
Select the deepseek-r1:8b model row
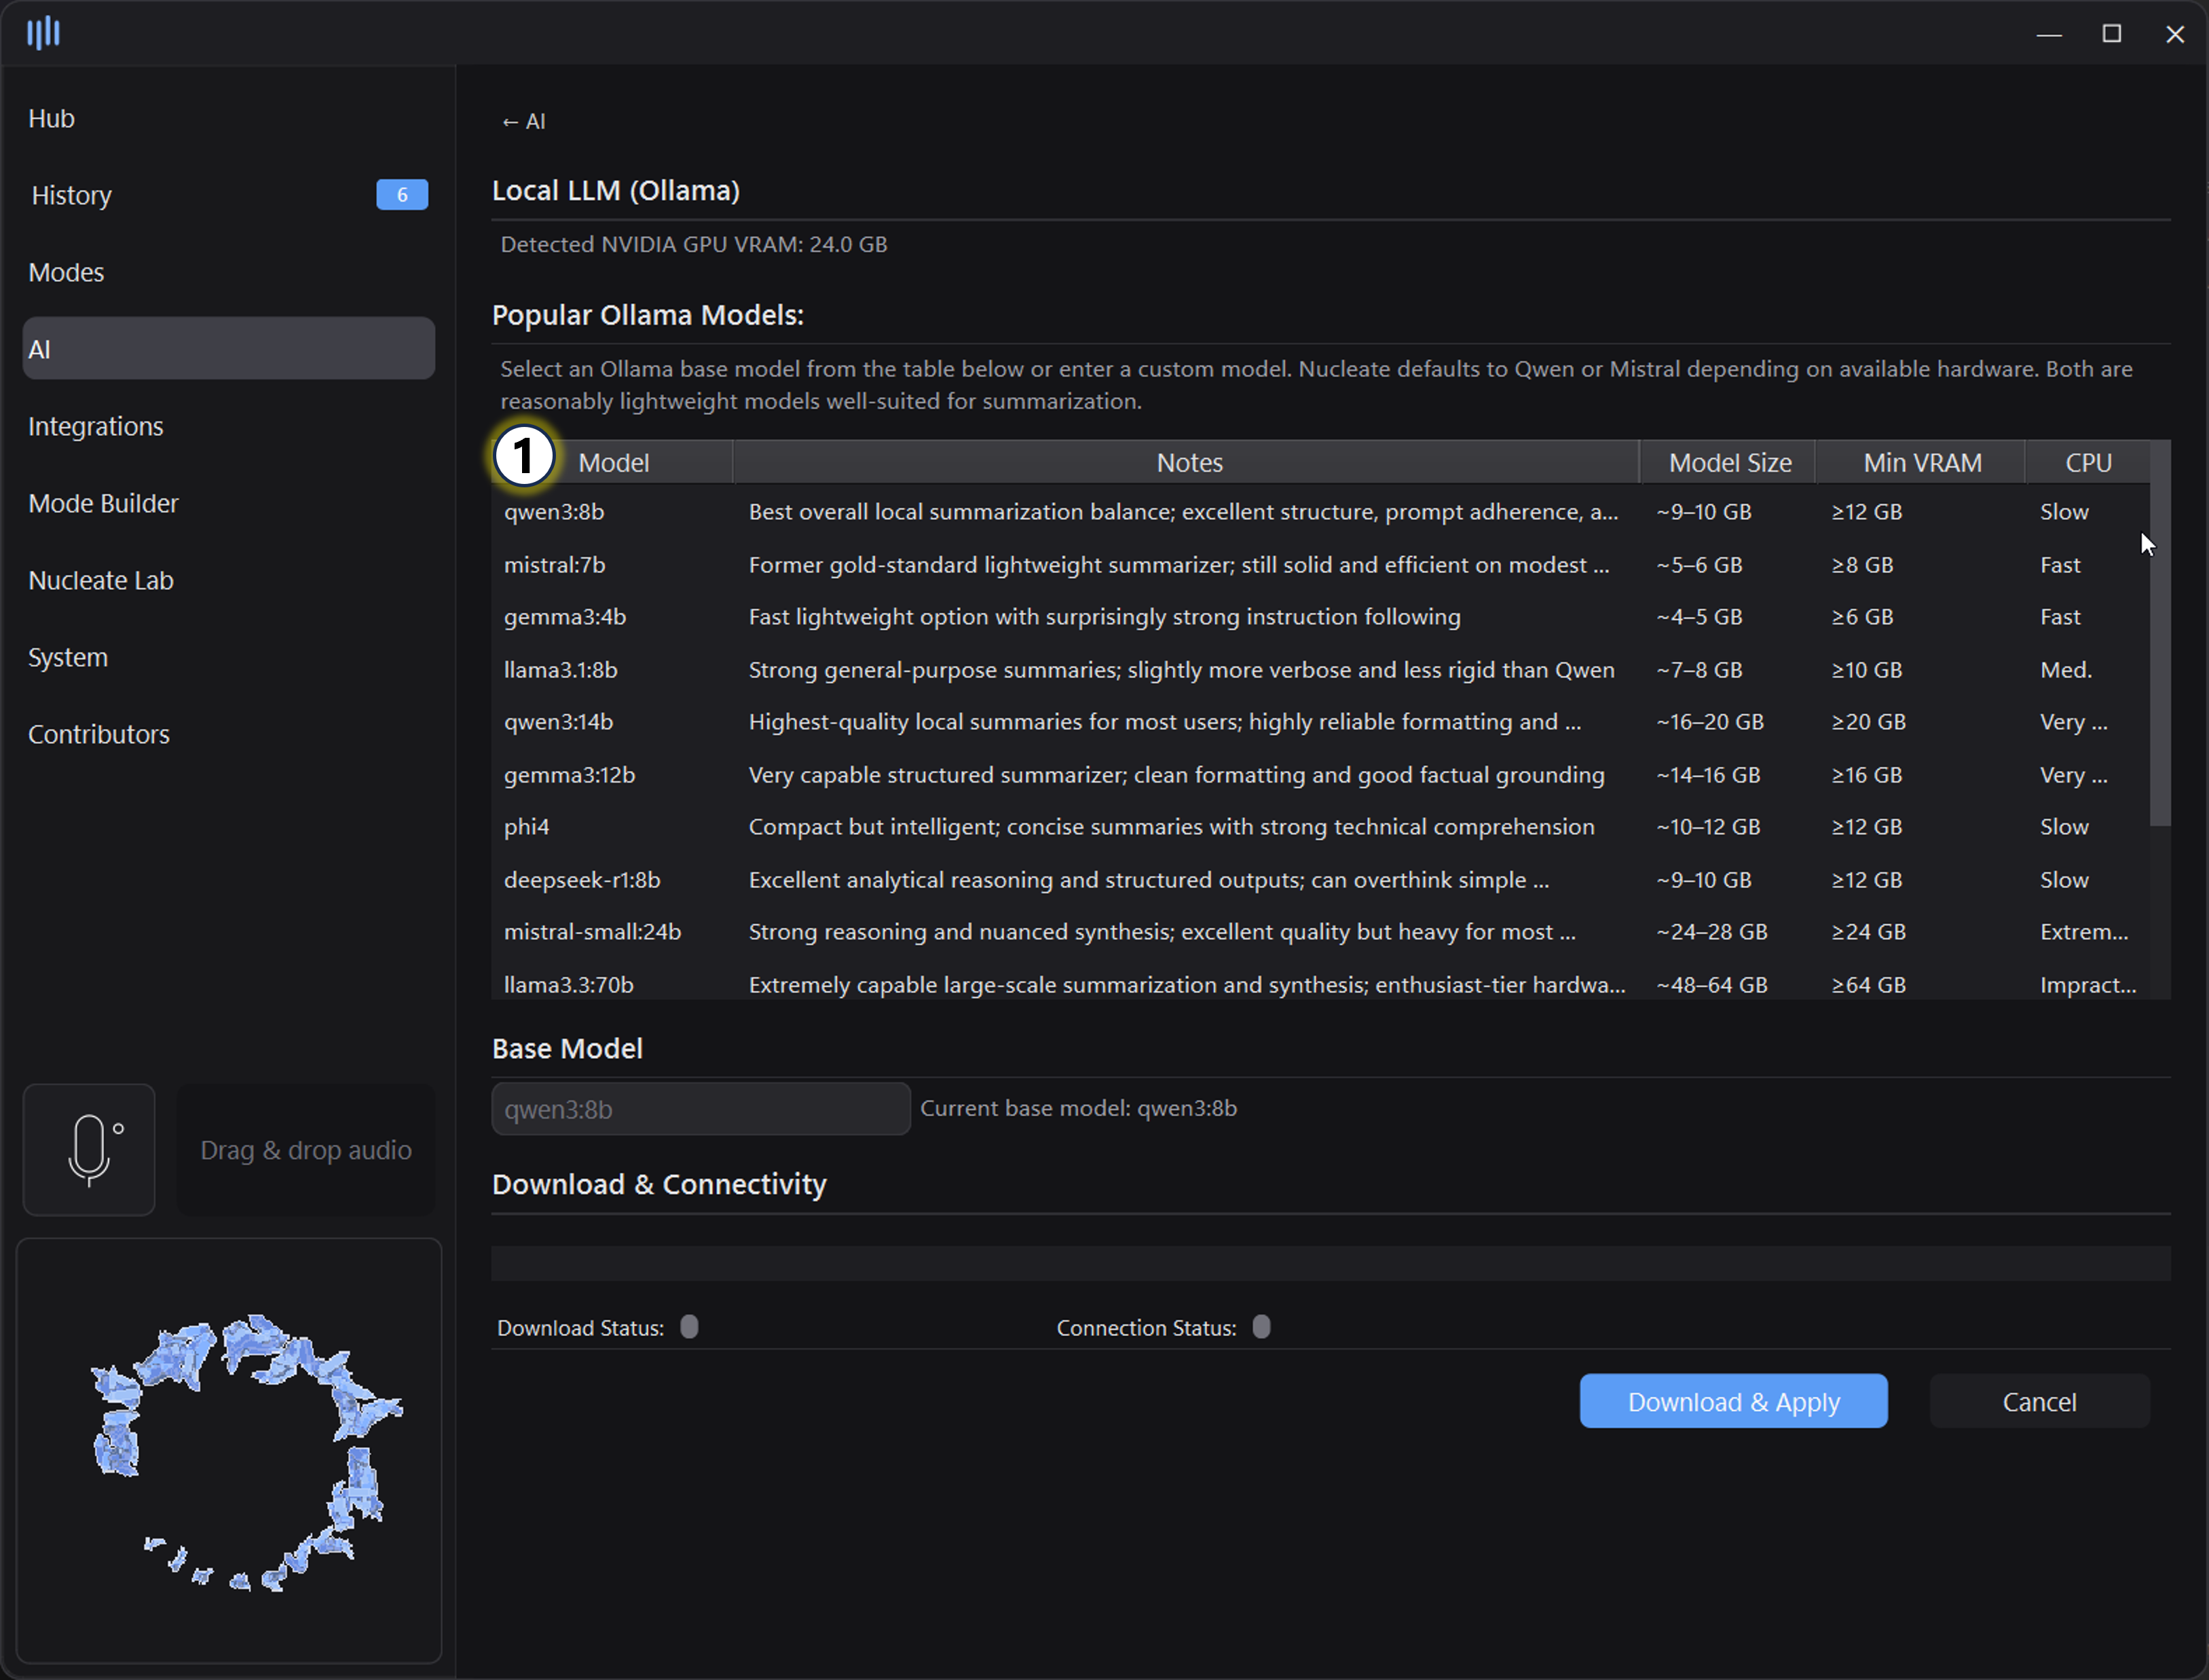pos(1320,880)
